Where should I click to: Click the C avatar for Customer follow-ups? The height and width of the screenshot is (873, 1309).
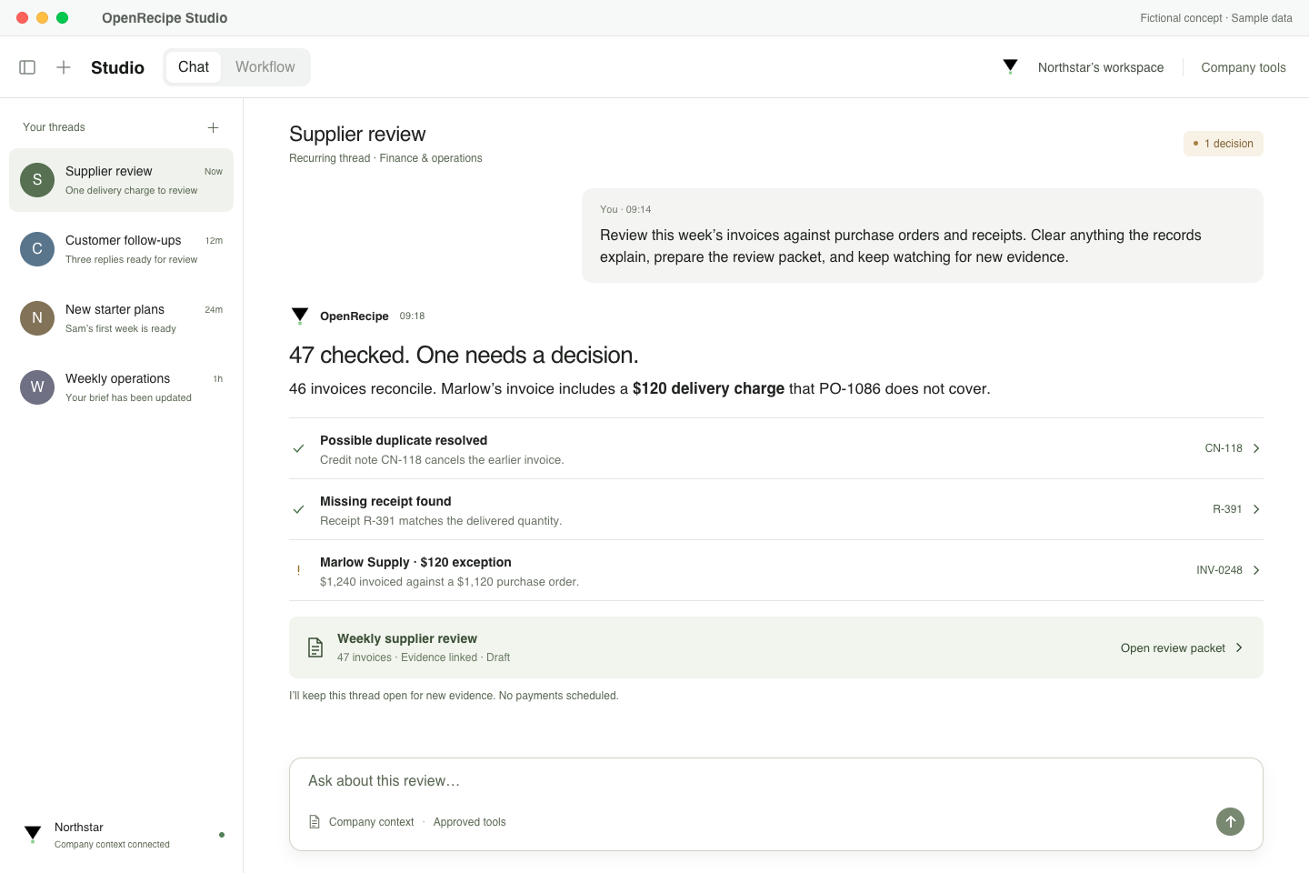(37, 249)
